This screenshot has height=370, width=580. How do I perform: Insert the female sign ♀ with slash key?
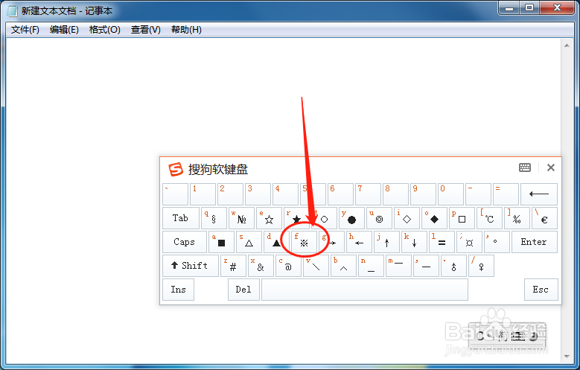(481, 266)
